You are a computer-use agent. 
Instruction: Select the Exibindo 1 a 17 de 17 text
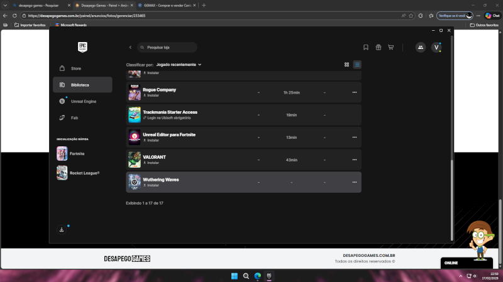click(x=145, y=203)
